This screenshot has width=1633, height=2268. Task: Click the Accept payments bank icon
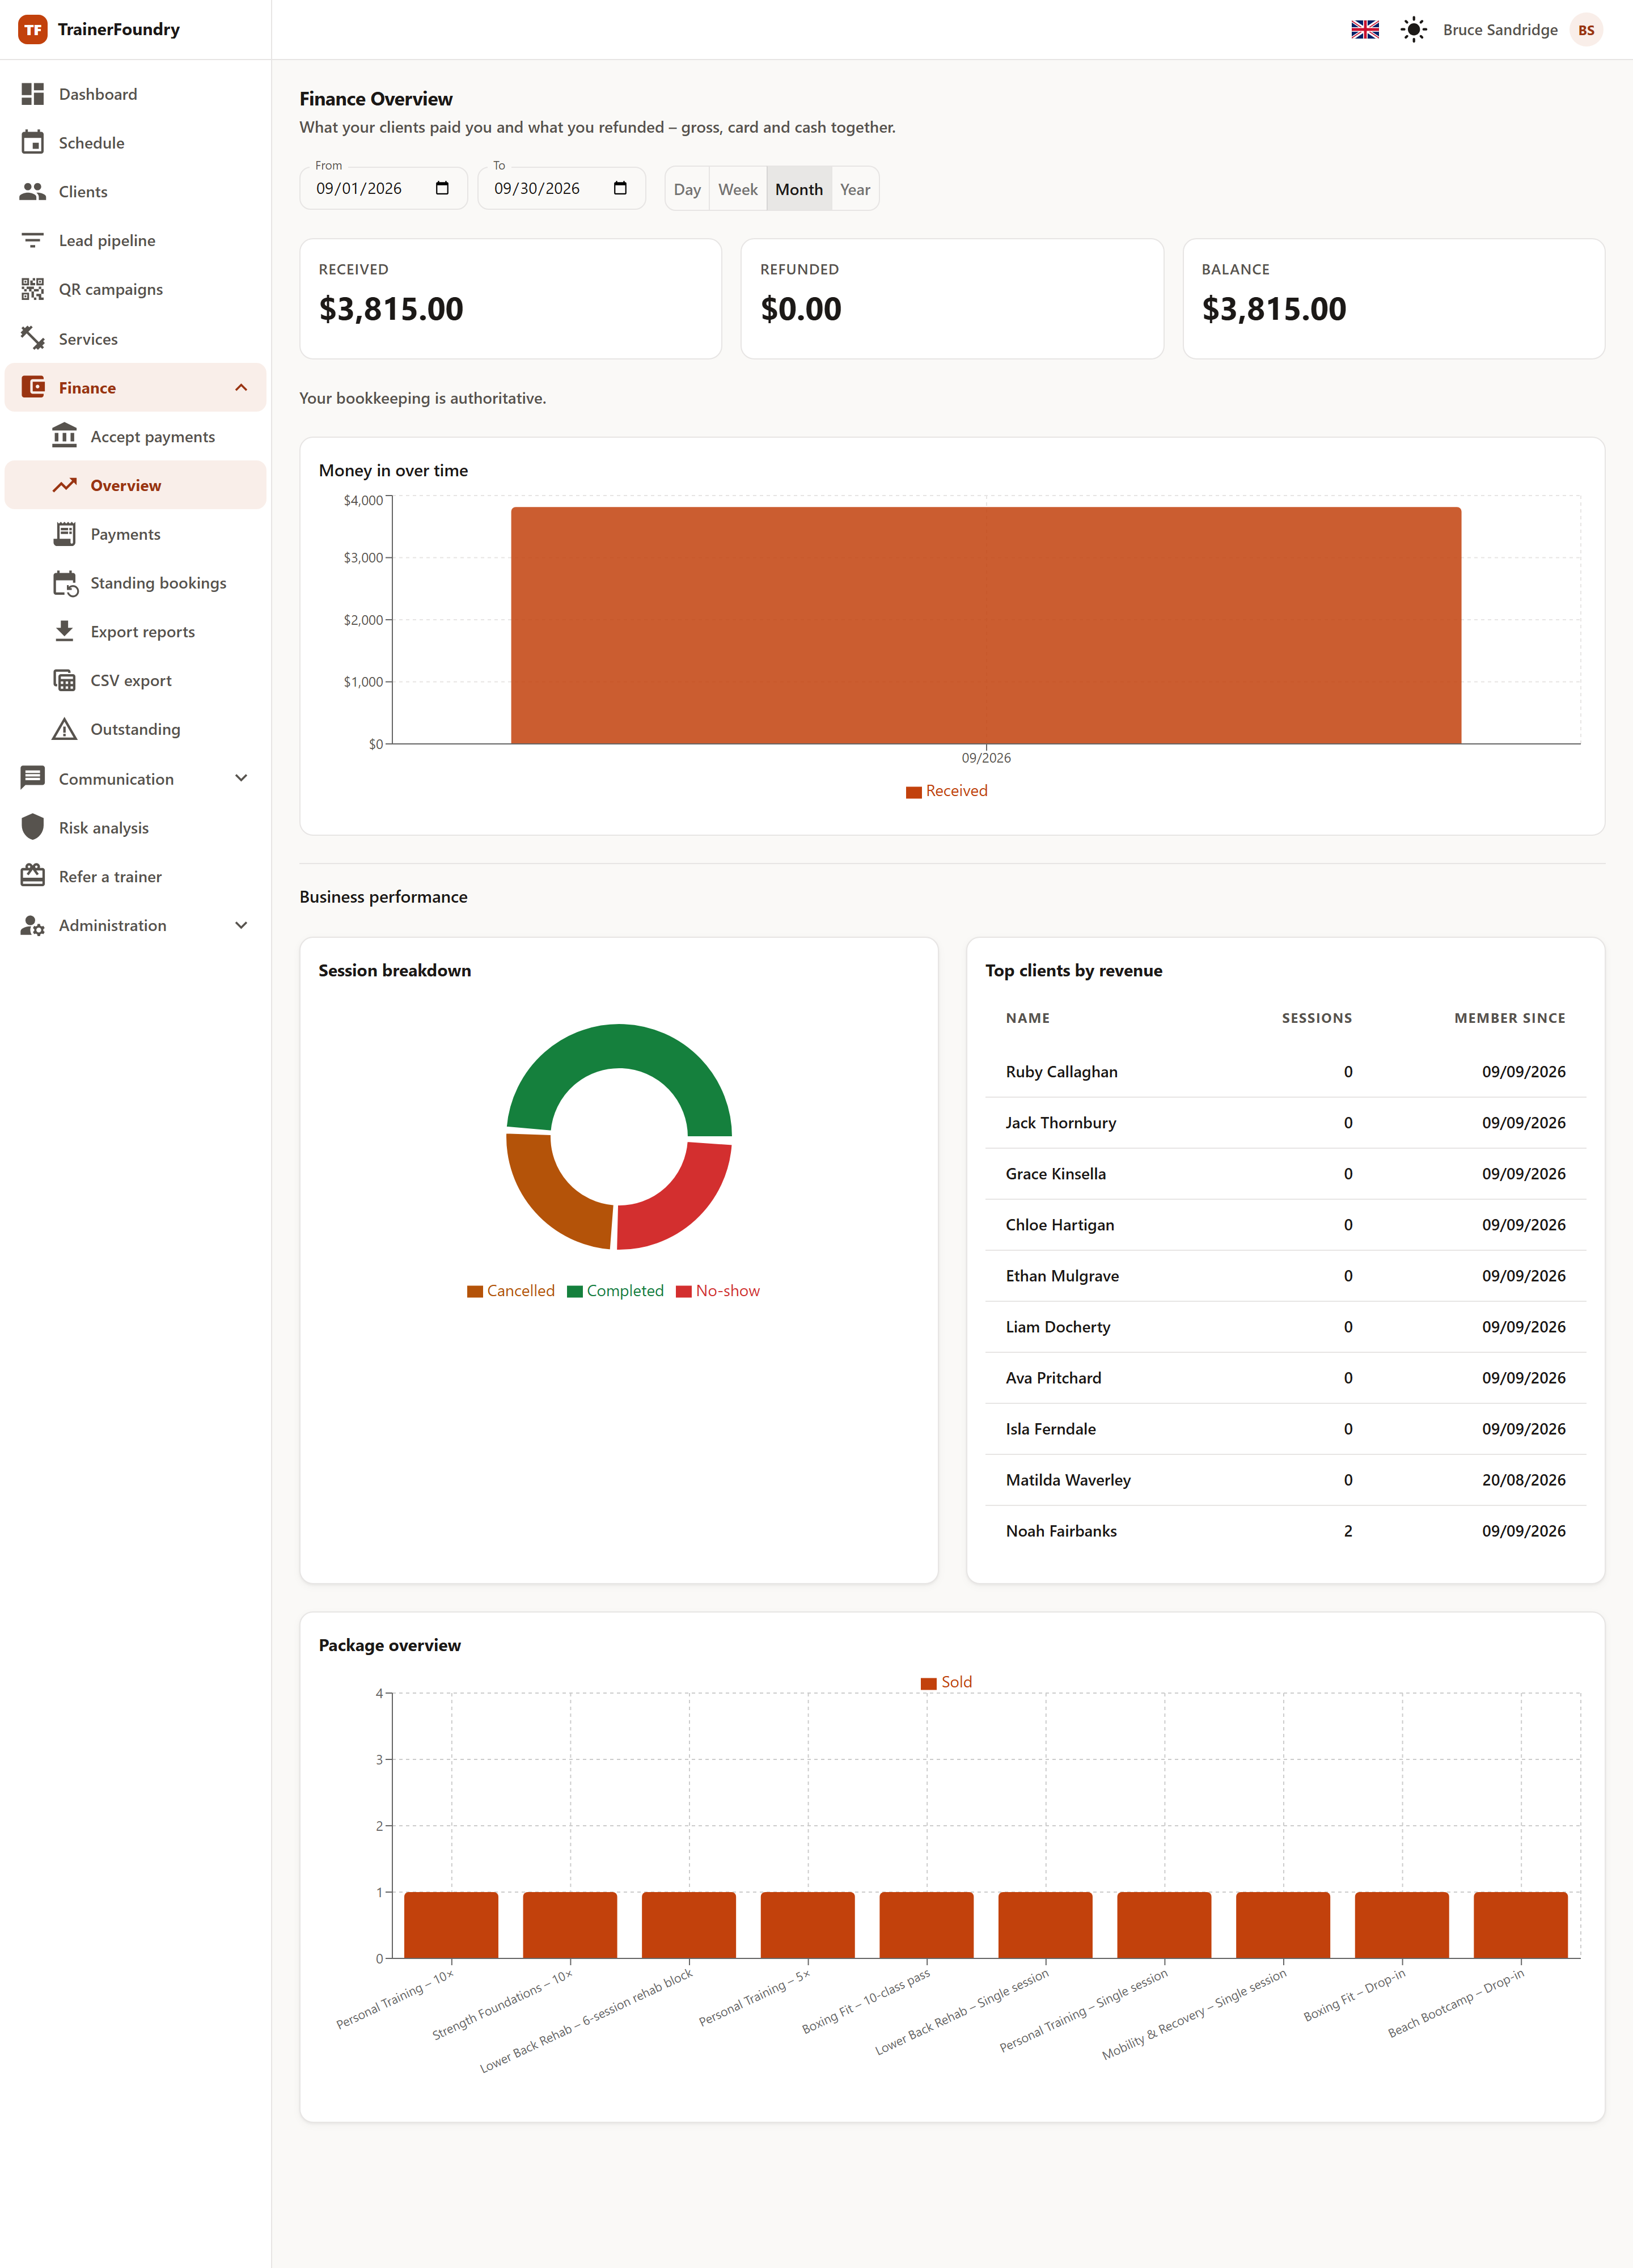click(65, 436)
